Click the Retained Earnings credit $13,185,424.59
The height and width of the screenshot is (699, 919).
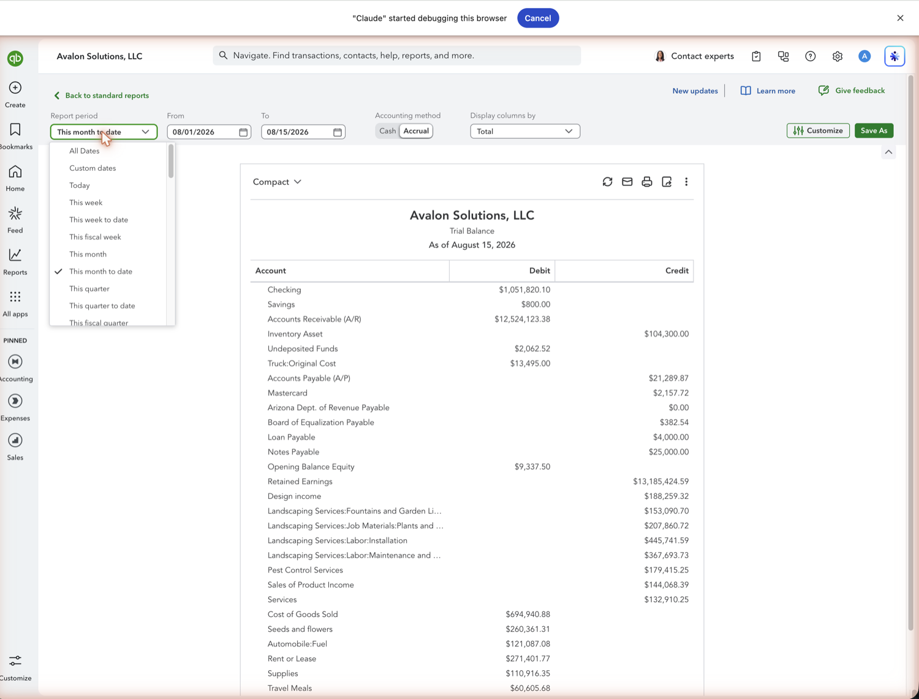(x=660, y=482)
